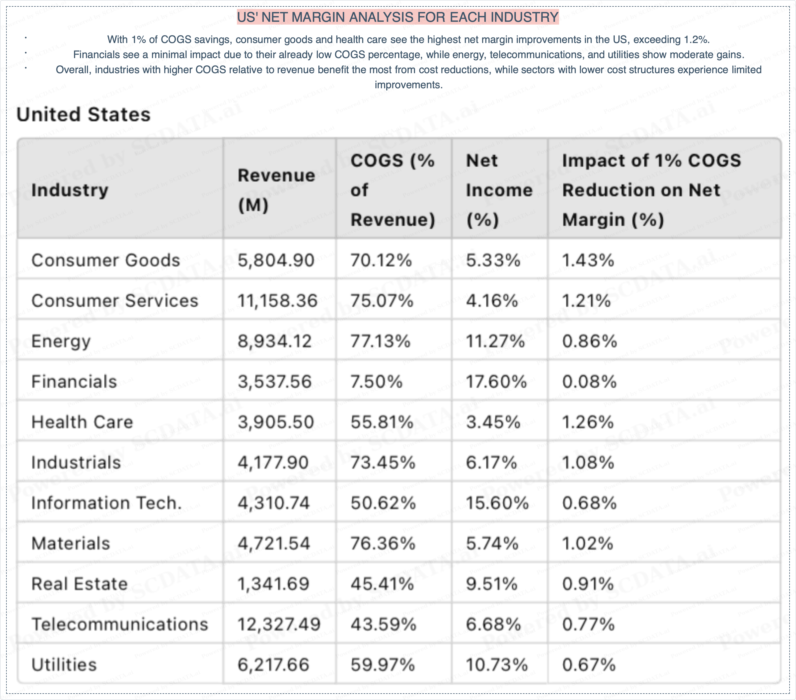
Task: Click the Information Tech. revenue cell 4,310.74
Action: point(274,503)
